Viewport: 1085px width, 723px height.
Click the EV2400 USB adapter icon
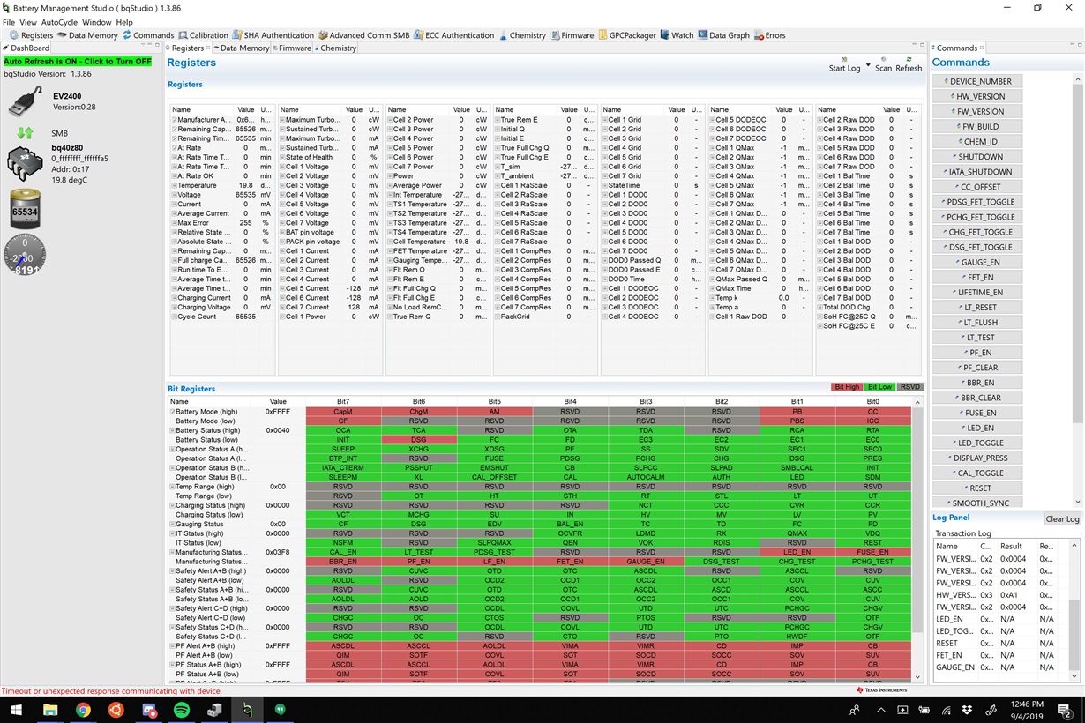[26, 101]
